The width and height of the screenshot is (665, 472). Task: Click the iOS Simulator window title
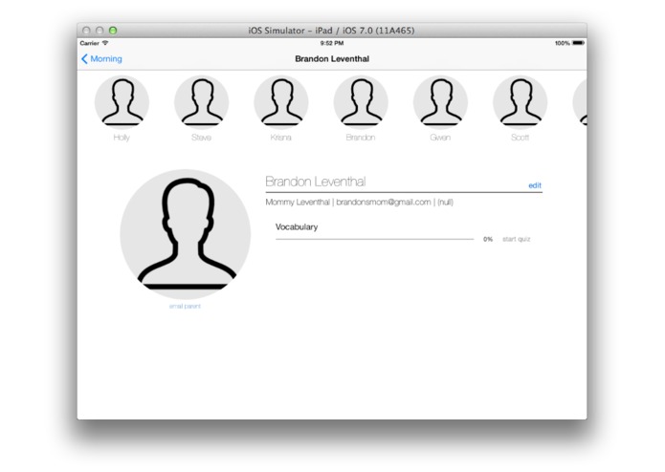(331, 31)
